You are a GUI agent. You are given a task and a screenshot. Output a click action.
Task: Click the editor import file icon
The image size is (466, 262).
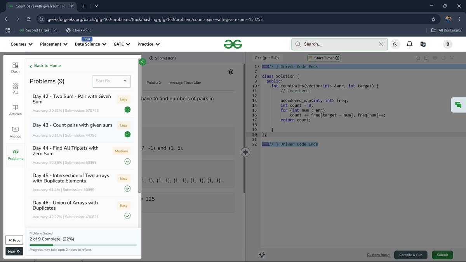coord(426,58)
